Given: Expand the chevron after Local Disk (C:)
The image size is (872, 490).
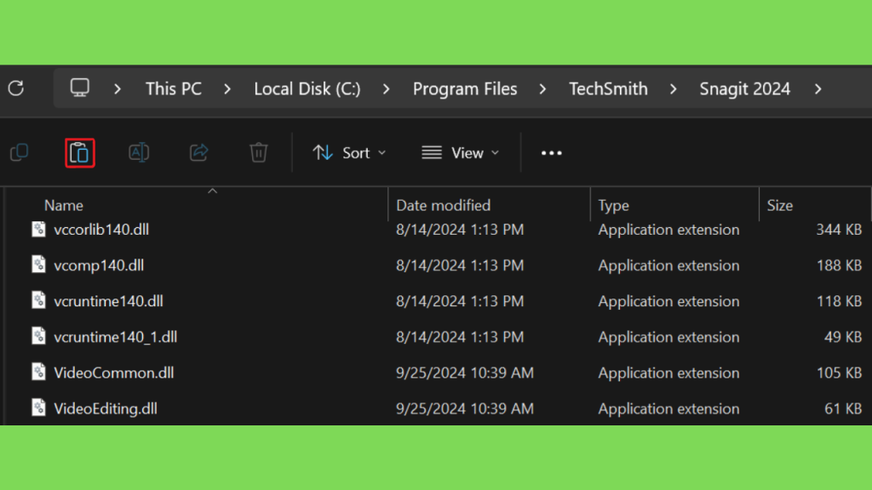Looking at the screenshot, I should 386,88.
